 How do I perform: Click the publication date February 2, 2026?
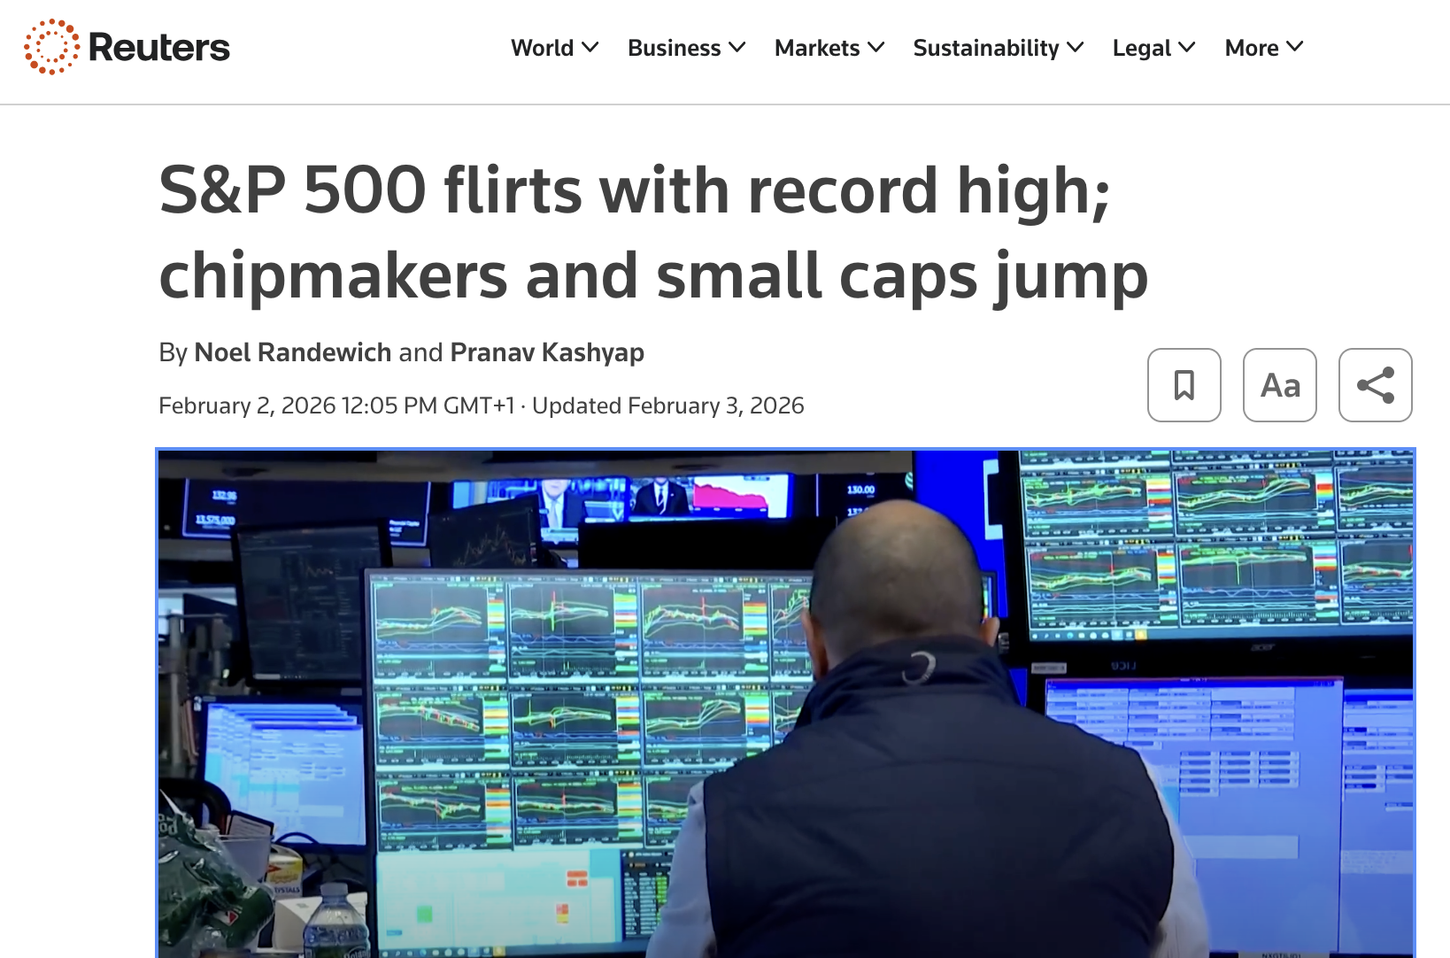click(247, 406)
